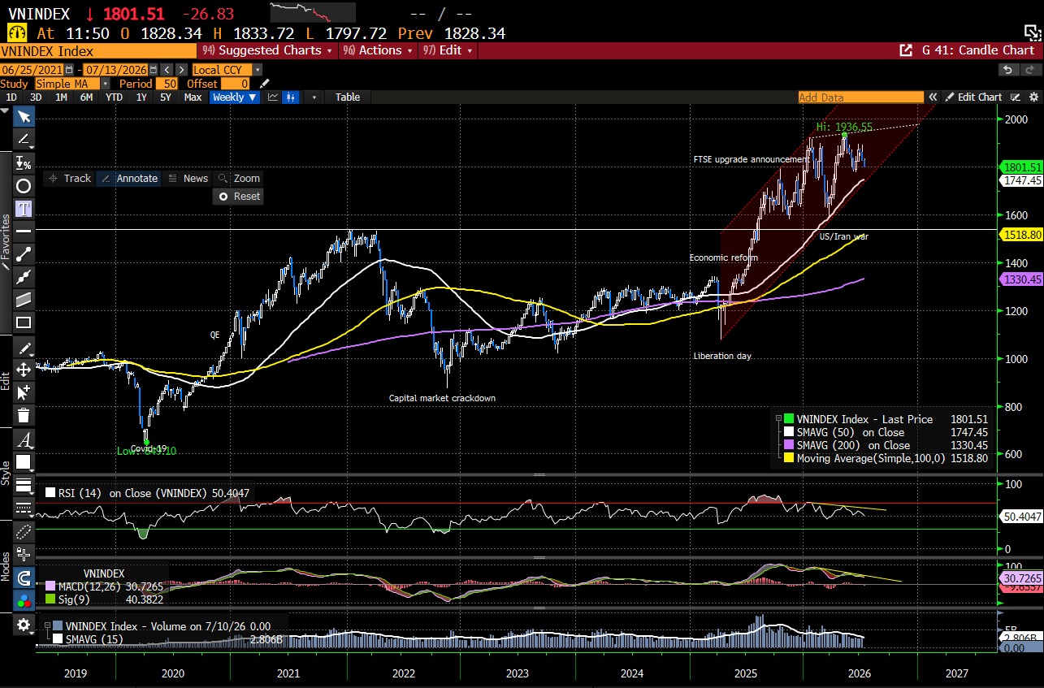Select the rectangle drawing tool

point(24,322)
